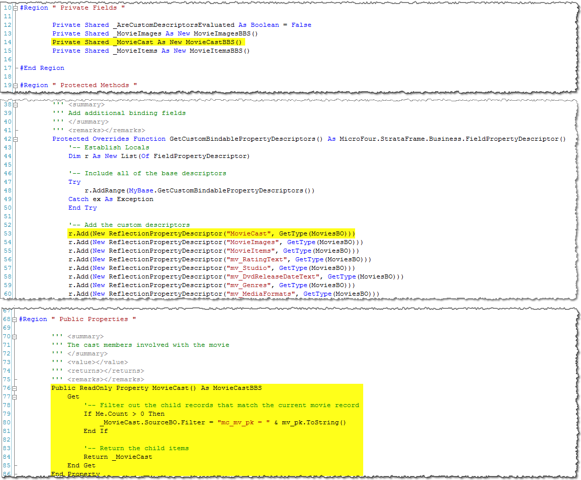This screenshot has height=480, width=581.
Task: Collapse the Private Fields region at line 10
Action: (x=15, y=8)
